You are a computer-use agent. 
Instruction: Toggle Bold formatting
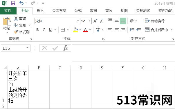37,30
